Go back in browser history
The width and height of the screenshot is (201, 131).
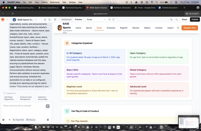click(3, 14)
